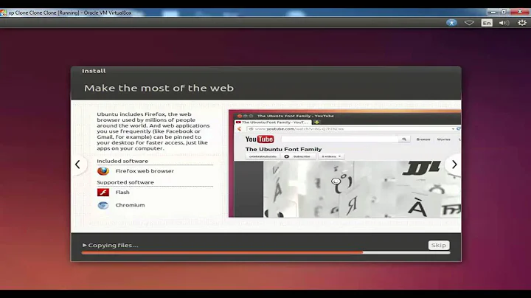Click the 'Install' window title
Screen dimensions: 531x298
94,71
